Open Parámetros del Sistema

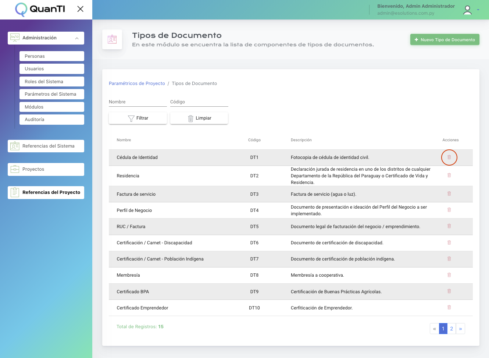pos(52,94)
